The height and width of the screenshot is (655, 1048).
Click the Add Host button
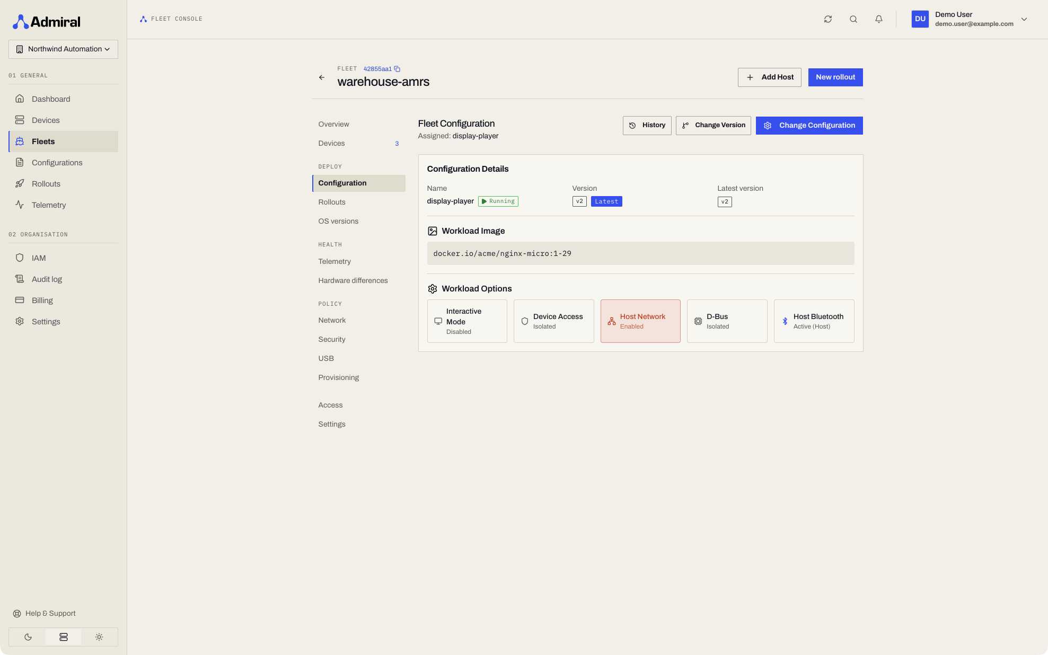(769, 77)
